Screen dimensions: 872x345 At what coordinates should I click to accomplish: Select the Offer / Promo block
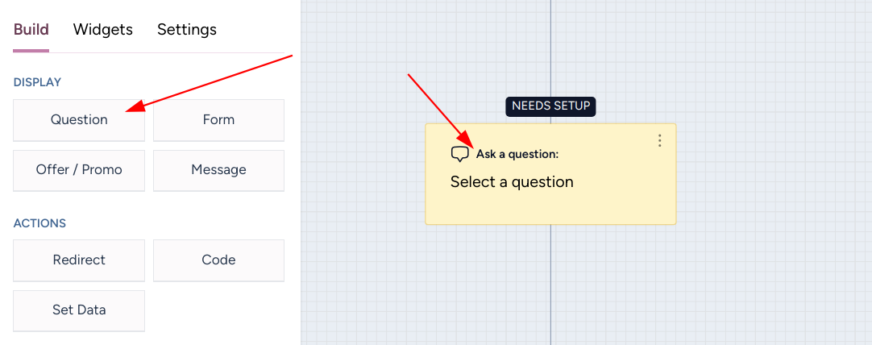pos(79,170)
